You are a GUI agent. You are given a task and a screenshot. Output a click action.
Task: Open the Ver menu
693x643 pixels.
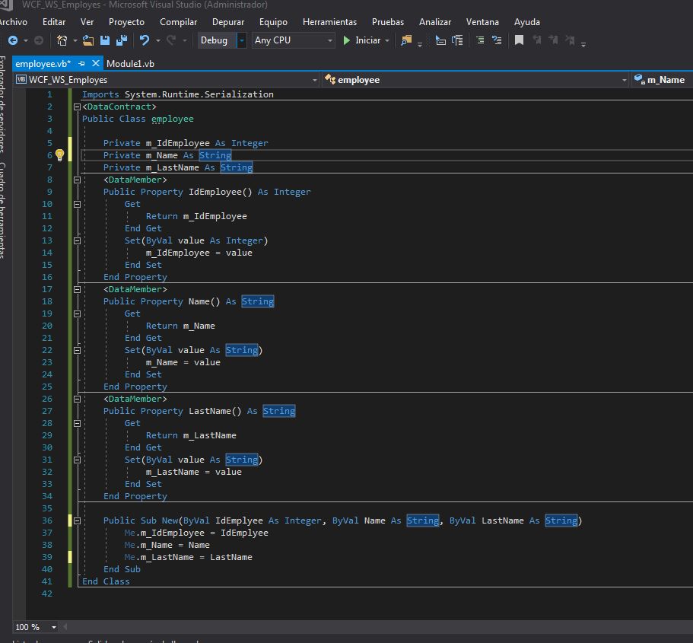pos(87,21)
